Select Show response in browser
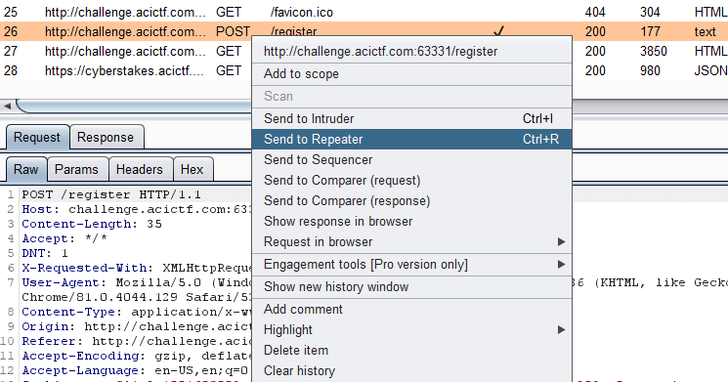Viewport: 728px width, 382px height. click(411, 222)
